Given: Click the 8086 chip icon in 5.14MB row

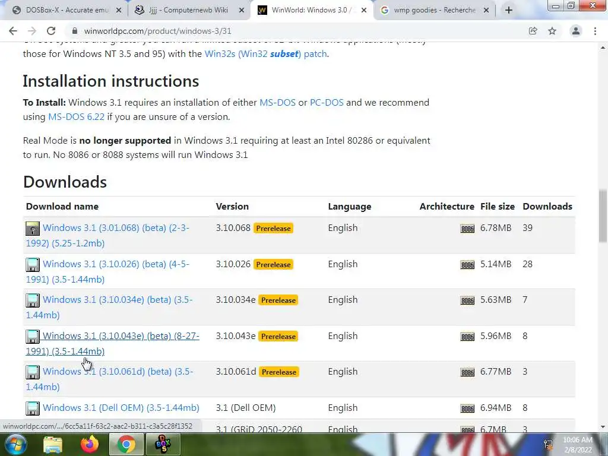Looking at the screenshot, I should click(x=467, y=264).
